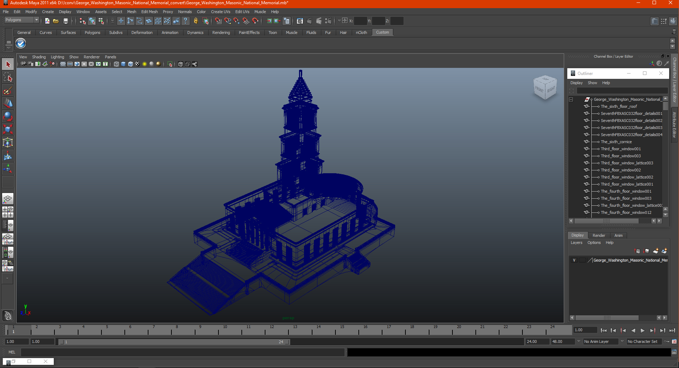Image resolution: width=679 pixels, height=368 pixels.
Task: Open the Create UVs menu
Action: tap(221, 12)
